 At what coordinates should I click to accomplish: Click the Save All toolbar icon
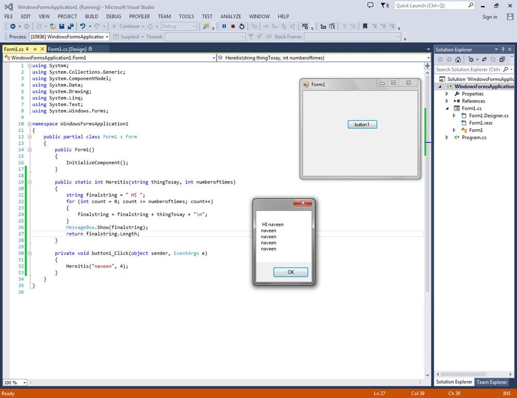click(x=70, y=26)
